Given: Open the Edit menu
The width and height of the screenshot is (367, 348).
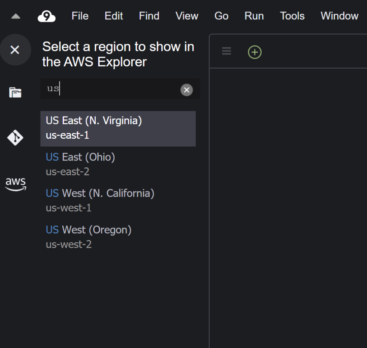Looking at the screenshot, I should (114, 16).
